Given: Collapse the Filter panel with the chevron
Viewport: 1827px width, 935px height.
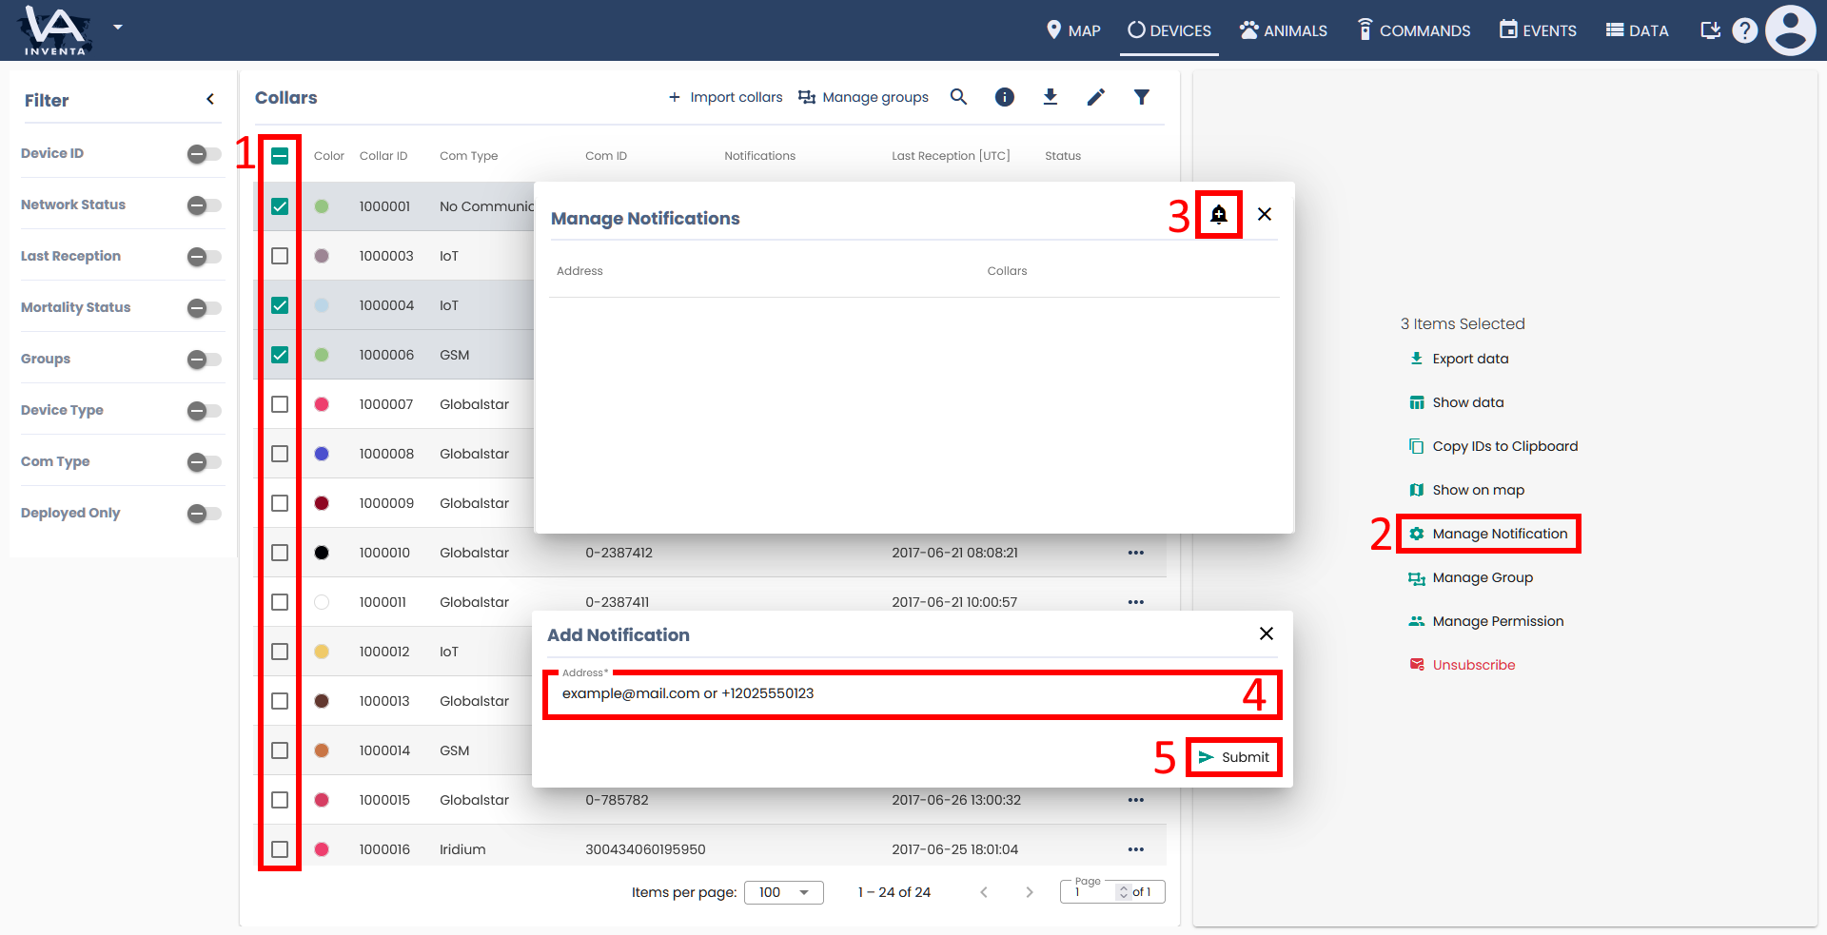Looking at the screenshot, I should coord(210,99).
